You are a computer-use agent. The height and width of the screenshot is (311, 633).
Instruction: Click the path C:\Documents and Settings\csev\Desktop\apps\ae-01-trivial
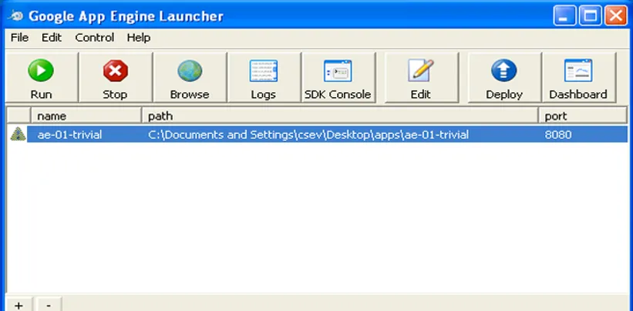[308, 135]
